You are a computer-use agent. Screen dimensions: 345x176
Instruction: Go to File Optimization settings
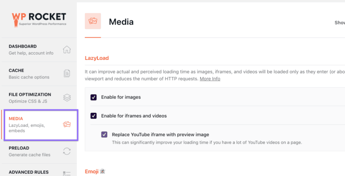pyautogui.click(x=39, y=98)
